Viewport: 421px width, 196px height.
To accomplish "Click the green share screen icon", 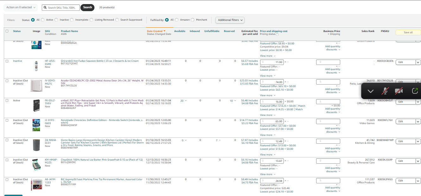I will click(x=415, y=91).
